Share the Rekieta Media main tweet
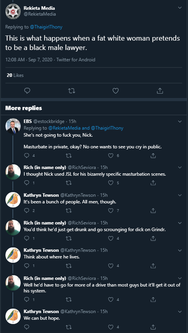The image size is (188, 333). (160, 91)
